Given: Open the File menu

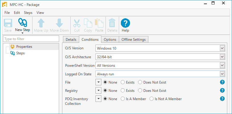Looking at the screenshot, I should 7,13.
